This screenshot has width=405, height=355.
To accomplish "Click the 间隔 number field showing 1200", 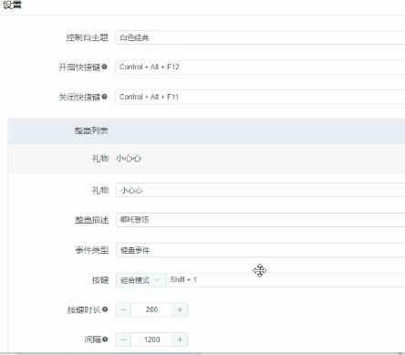I will pyautogui.click(x=151, y=339).
